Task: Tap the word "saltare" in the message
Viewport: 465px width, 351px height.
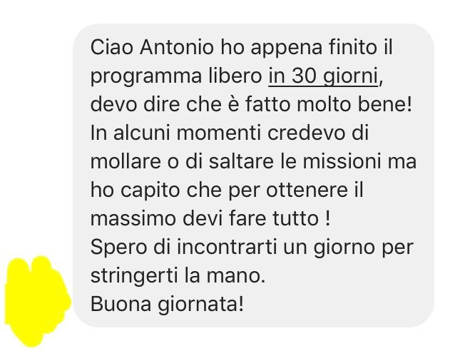Action: pos(241,162)
